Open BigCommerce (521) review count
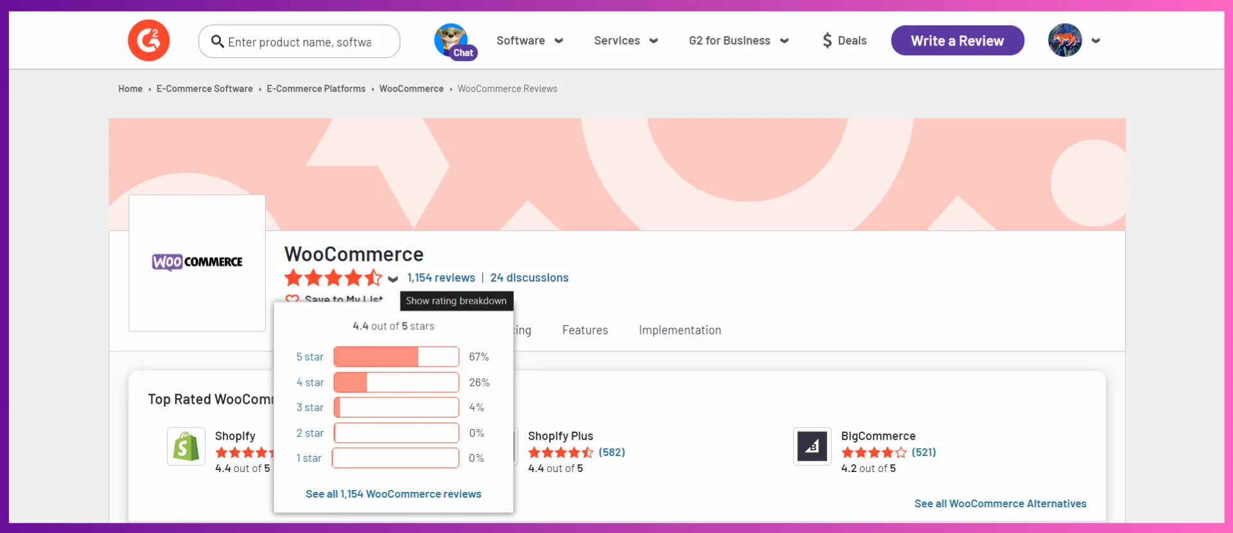This screenshot has width=1233, height=533. tap(924, 452)
